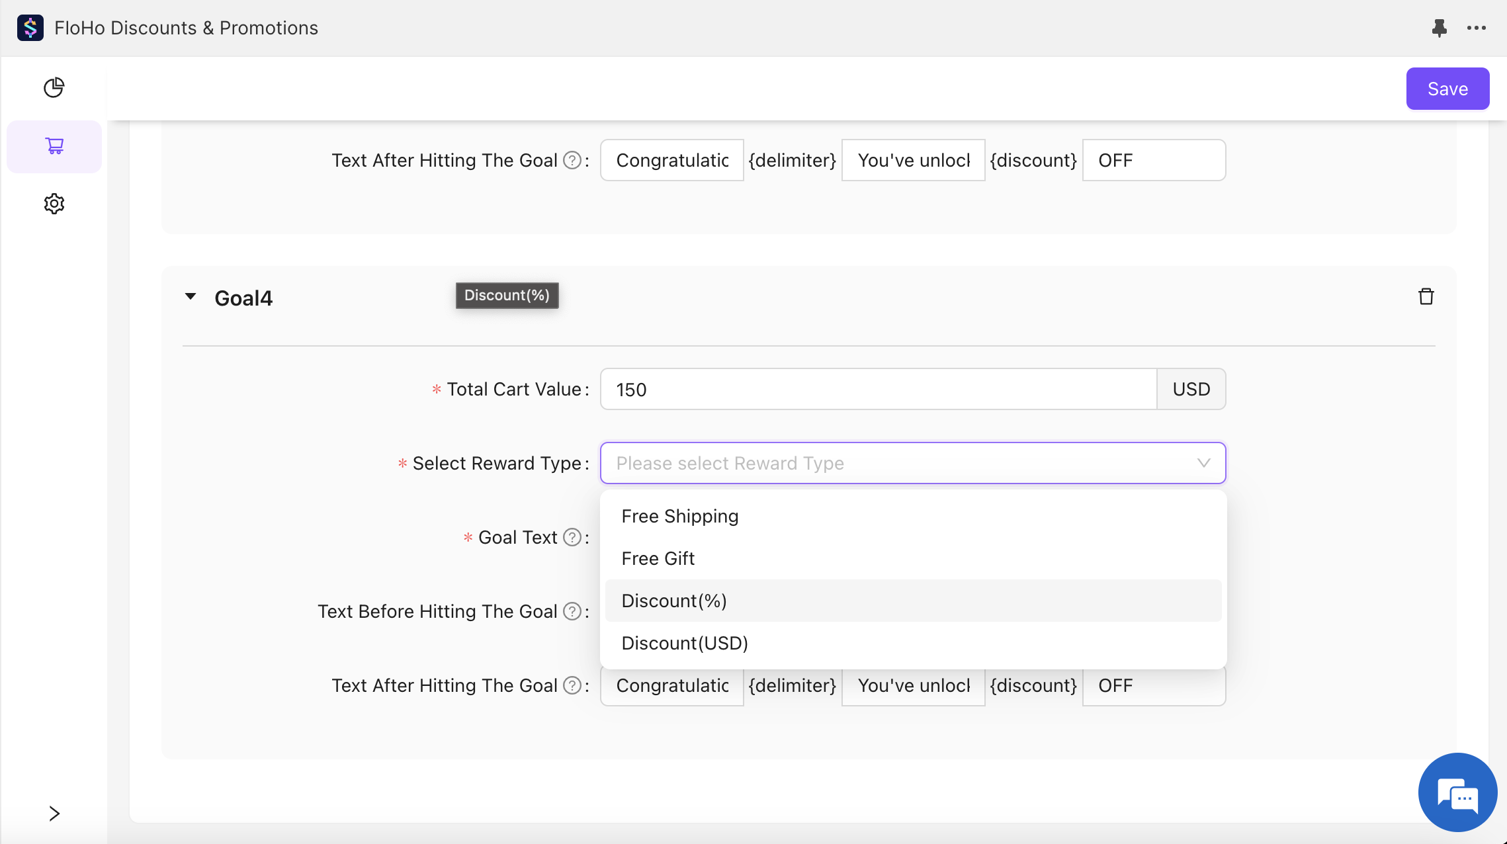Choose Free Gift reward type
This screenshot has width=1507, height=844.
click(658, 558)
